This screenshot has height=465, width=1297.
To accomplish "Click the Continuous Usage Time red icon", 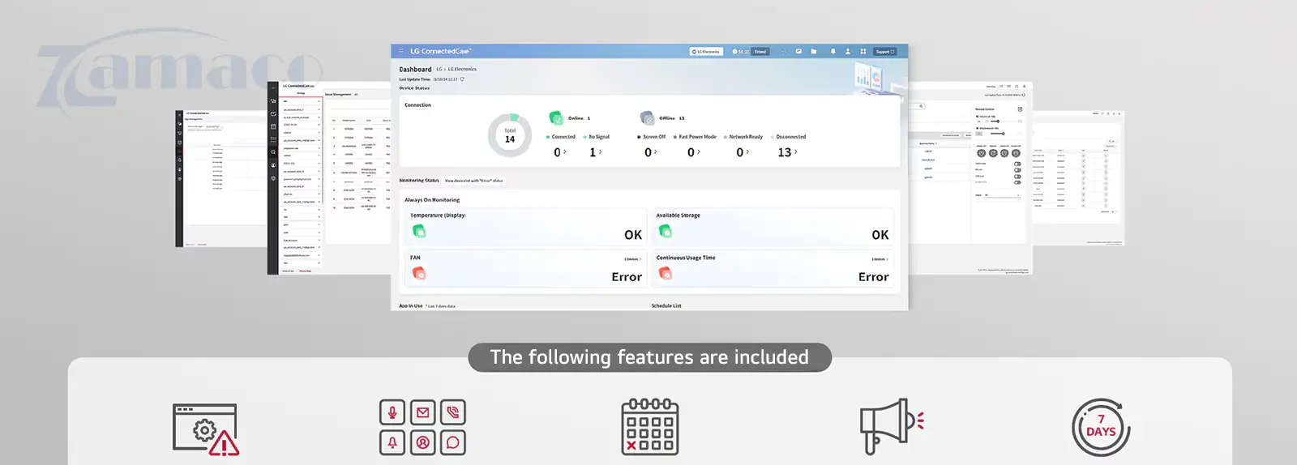I will pos(666,273).
